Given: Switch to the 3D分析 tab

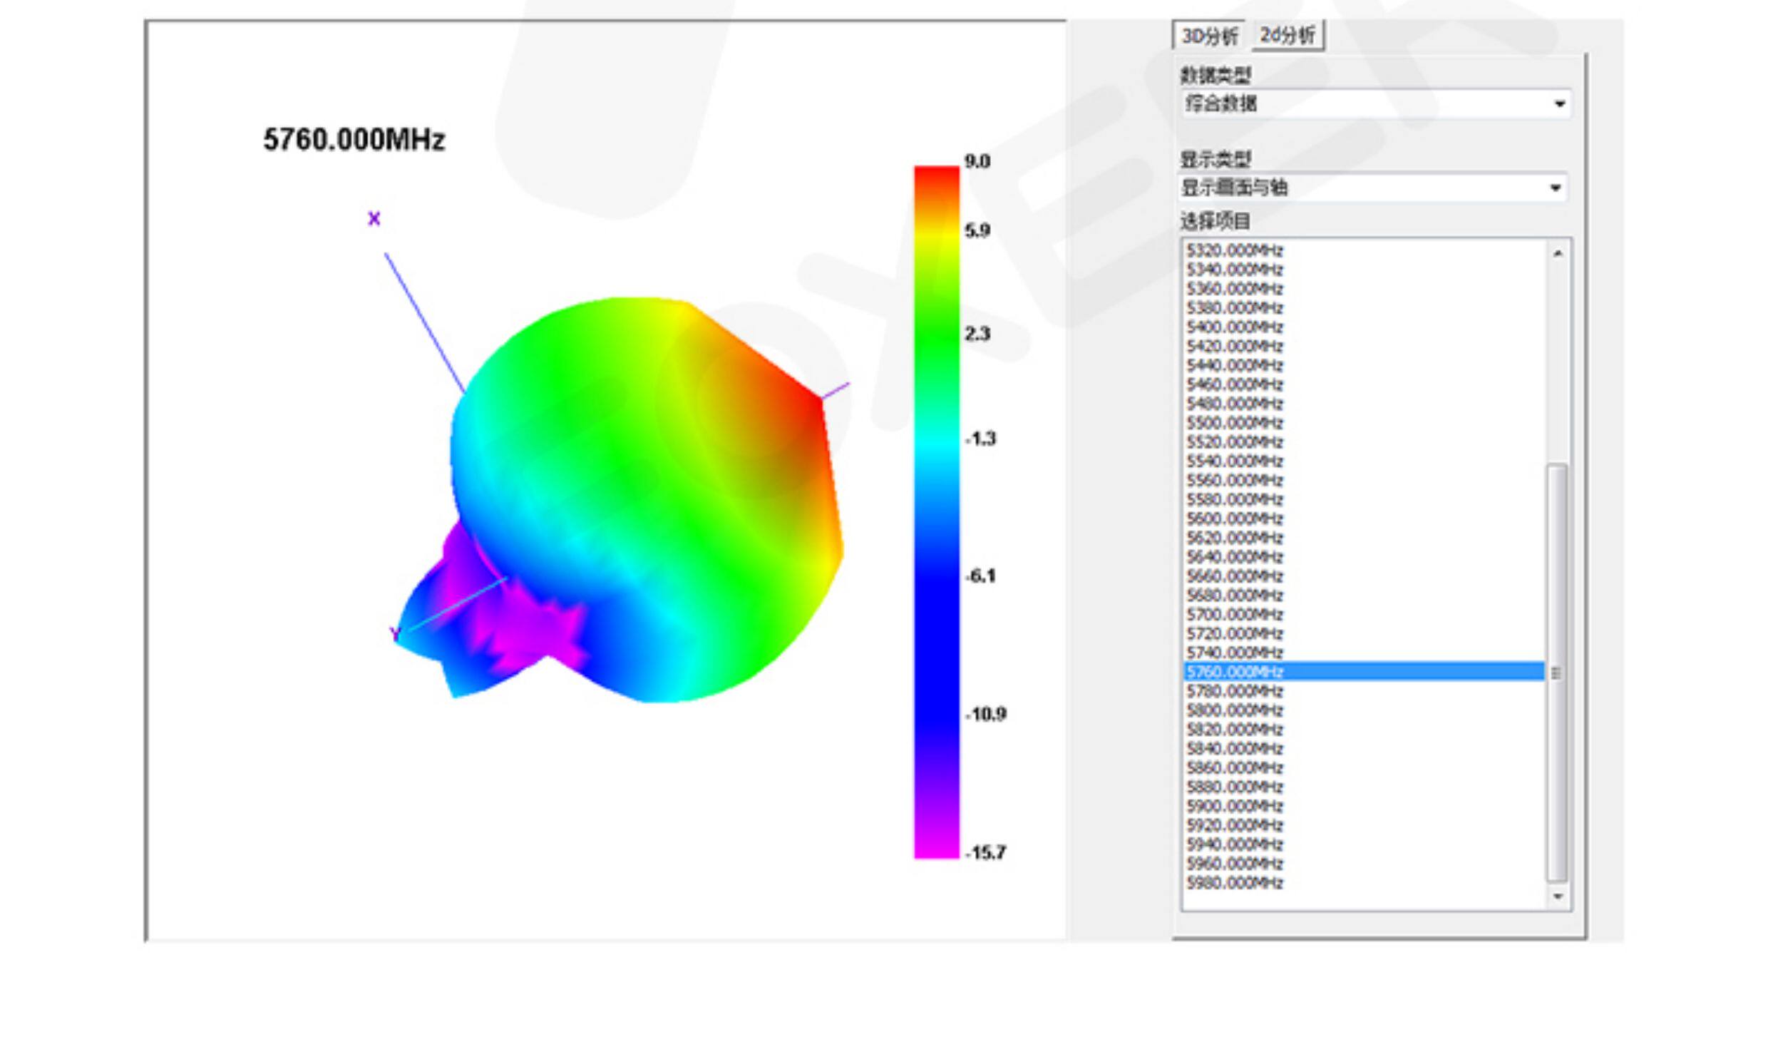Looking at the screenshot, I should pyautogui.click(x=1209, y=36).
